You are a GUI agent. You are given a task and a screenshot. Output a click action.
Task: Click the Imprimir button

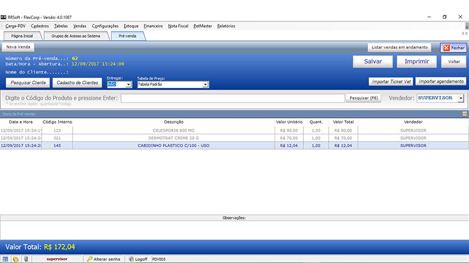click(416, 62)
